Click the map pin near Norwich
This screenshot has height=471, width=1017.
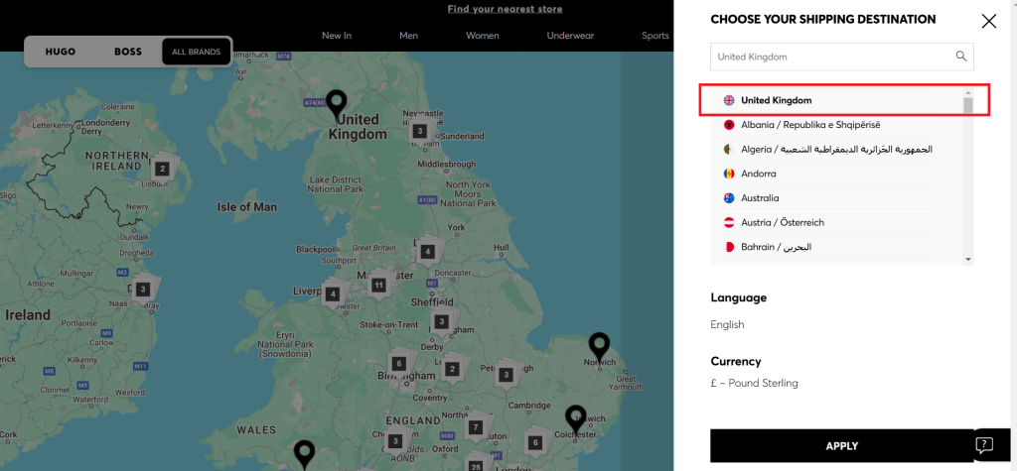pos(599,346)
